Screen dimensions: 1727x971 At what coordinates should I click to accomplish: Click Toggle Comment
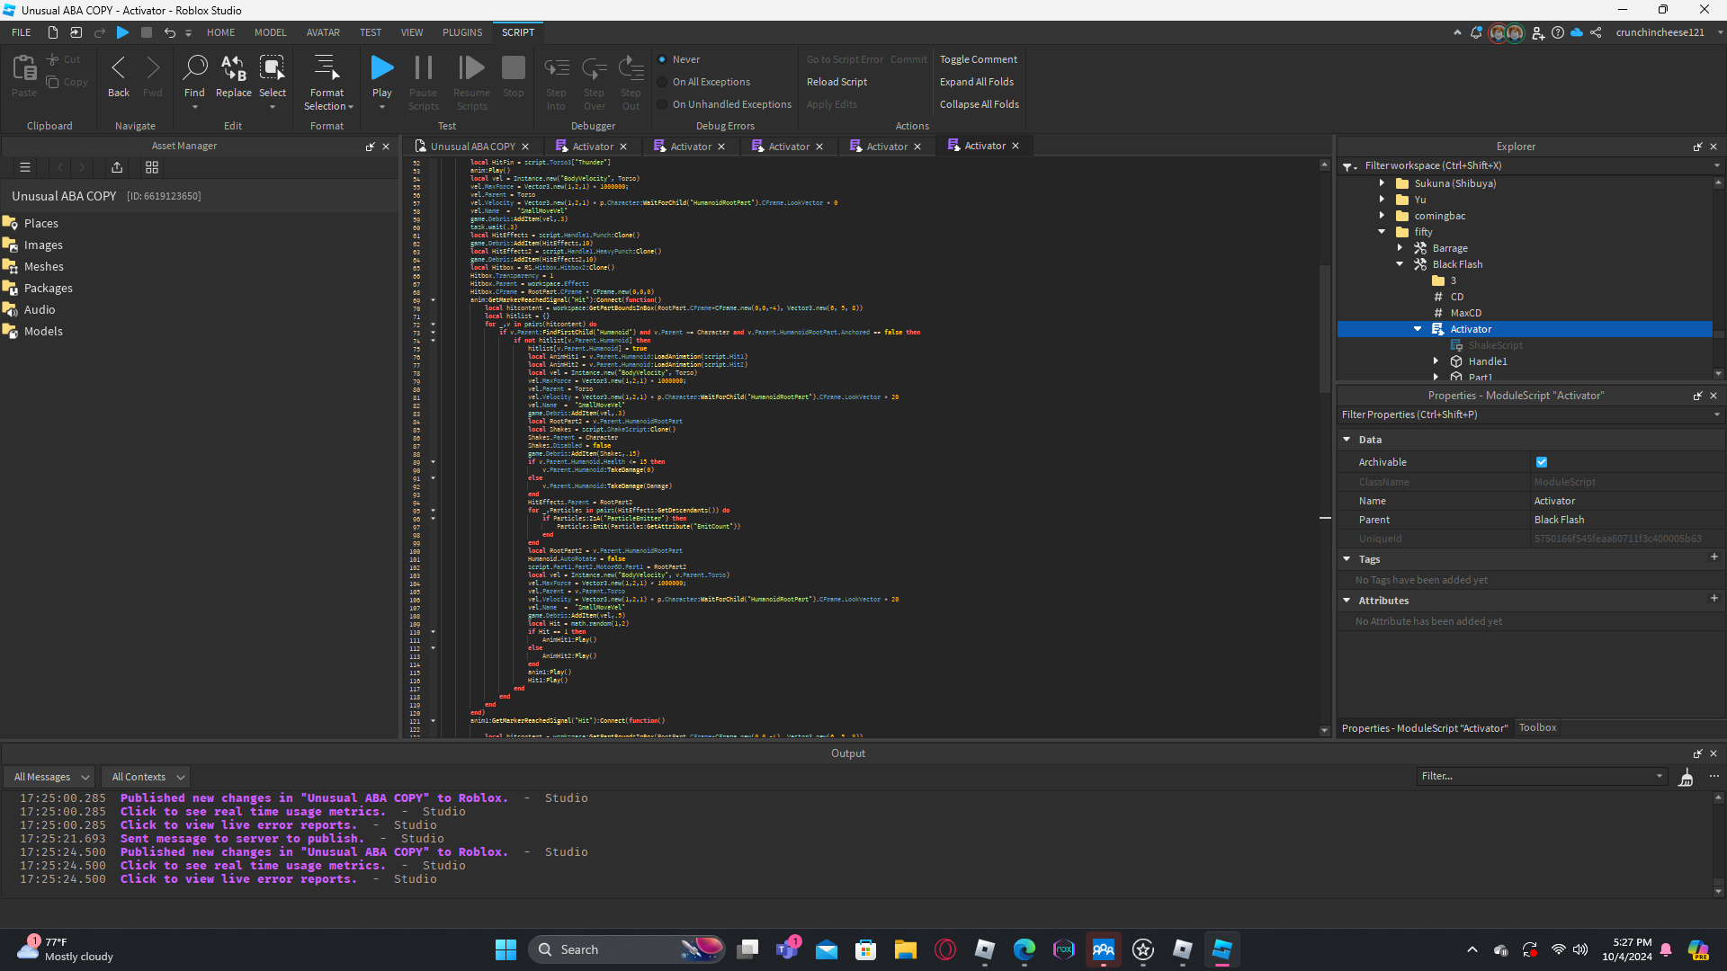(x=979, y=59)
